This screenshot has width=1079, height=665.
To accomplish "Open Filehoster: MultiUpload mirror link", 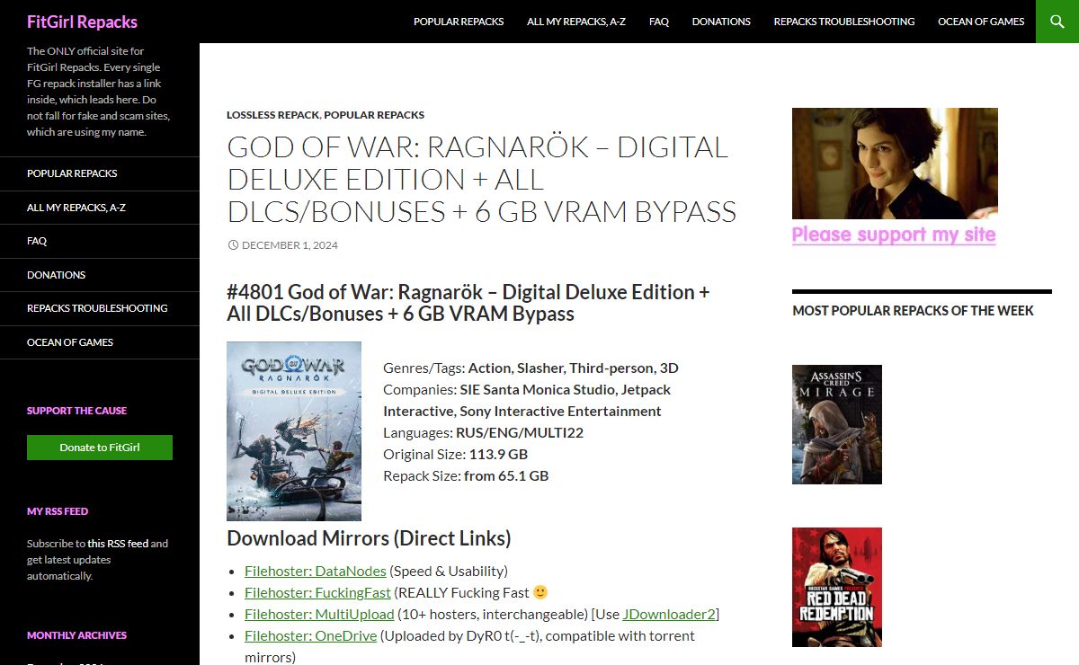I will coord(319,614).
